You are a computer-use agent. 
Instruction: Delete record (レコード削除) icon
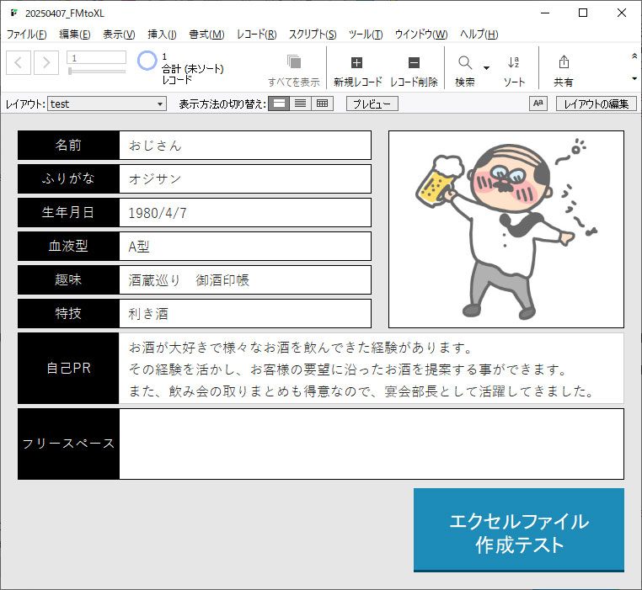(x=414, y=62)
